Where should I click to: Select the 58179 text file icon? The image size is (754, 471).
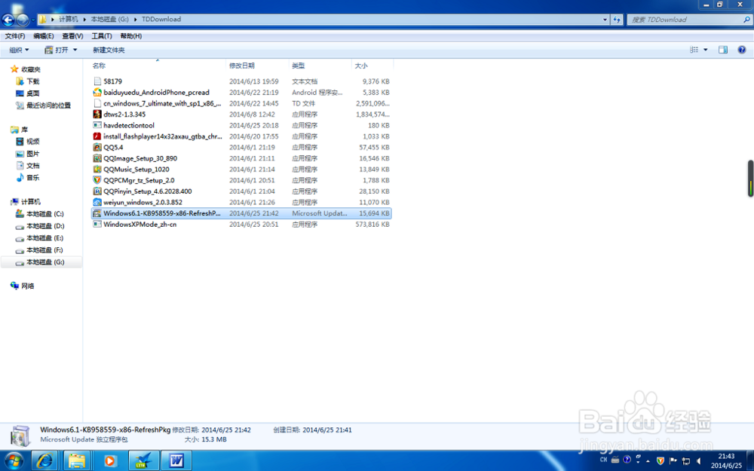click(x=97, y=81)
